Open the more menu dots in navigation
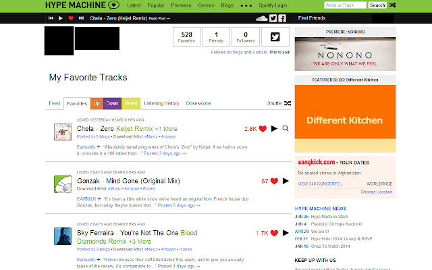The width and height of the screenshot is (432, 270). (x=246, y=5)
